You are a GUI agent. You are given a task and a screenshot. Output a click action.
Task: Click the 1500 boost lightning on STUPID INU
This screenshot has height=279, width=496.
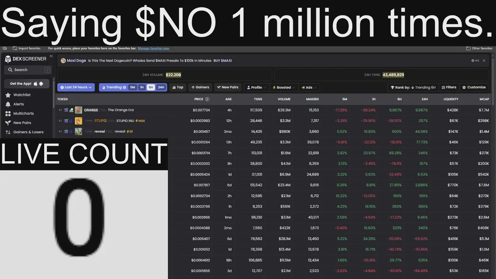(x=139, y=121)
